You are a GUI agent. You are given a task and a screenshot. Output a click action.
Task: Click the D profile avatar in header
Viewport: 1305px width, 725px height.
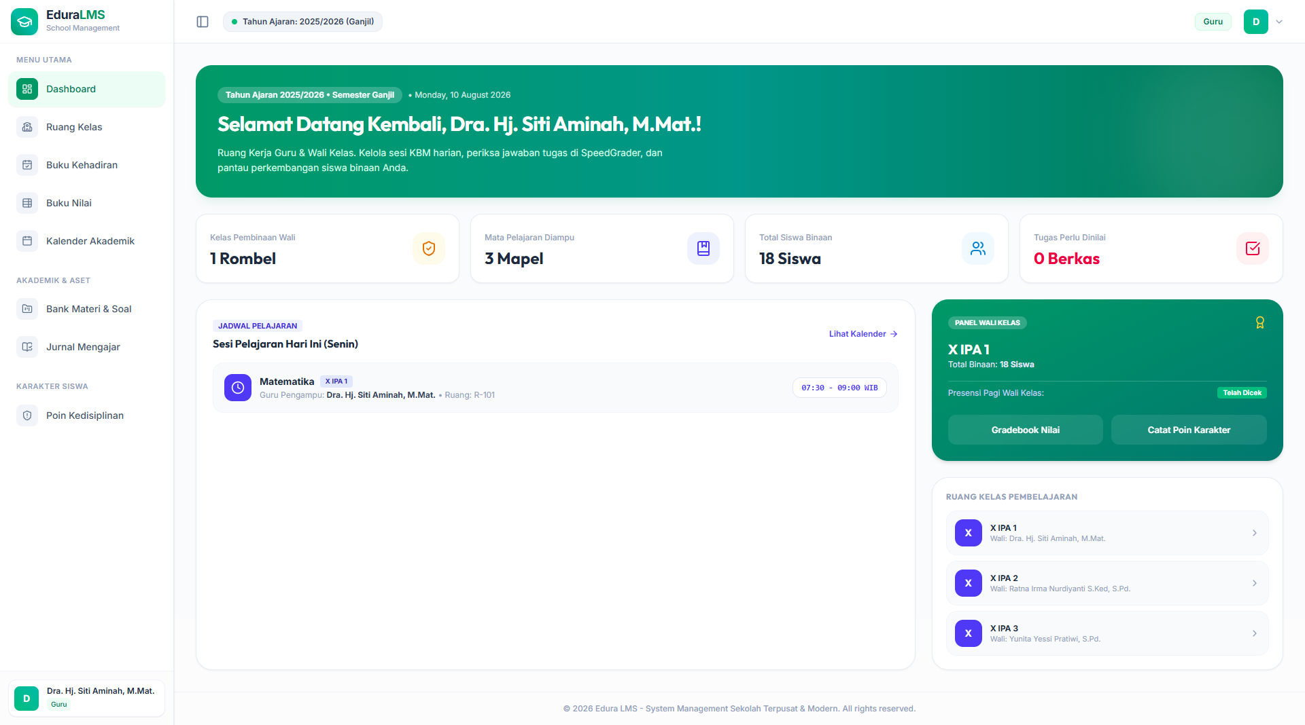1256,22
